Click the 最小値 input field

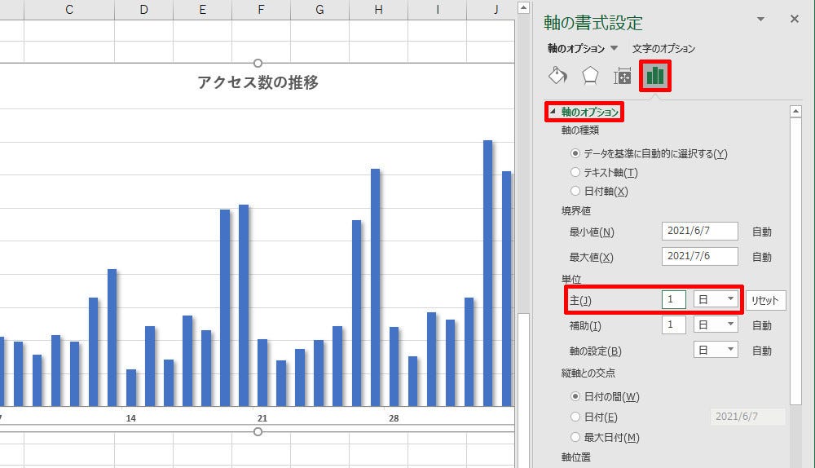(x=699, y=231)
